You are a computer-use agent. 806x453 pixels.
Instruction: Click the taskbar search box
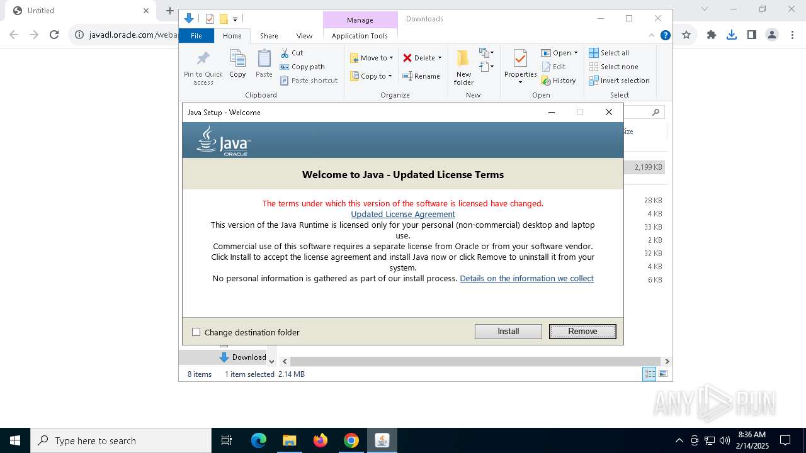tap(121, 440)
